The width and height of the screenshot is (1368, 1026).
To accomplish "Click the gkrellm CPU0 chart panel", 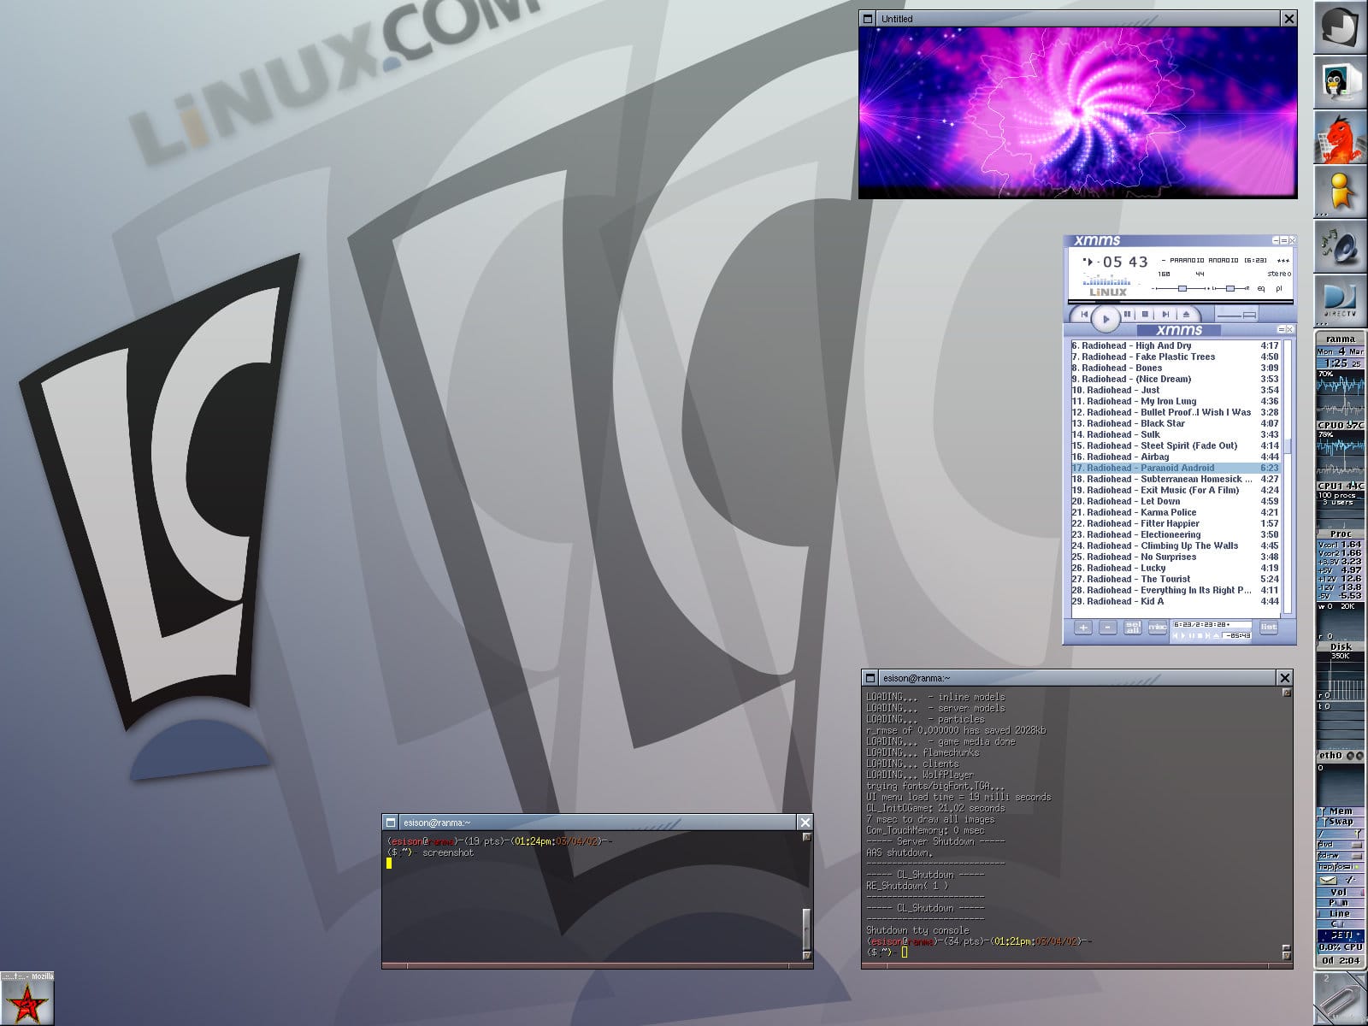I will pyautogui.click(x=1340, y=394).
